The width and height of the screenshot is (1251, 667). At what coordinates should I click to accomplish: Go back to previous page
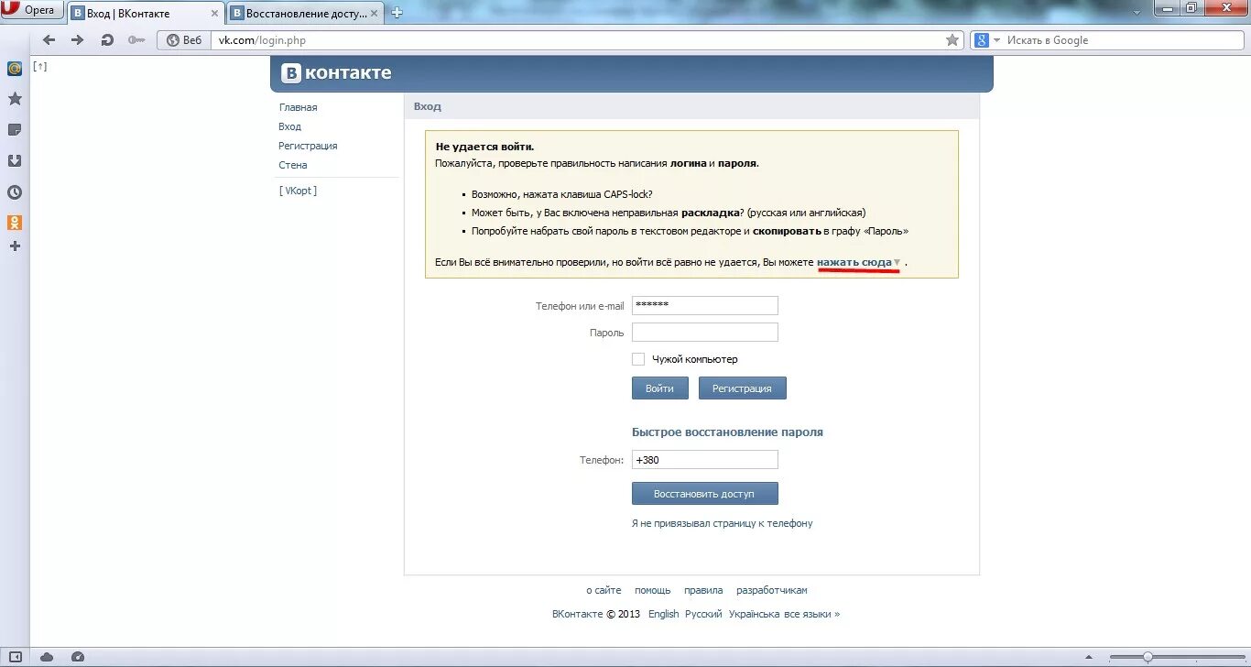(x=49, y=39)
